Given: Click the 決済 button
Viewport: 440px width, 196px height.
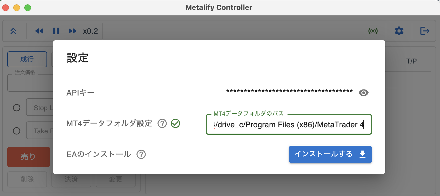Looking at the screenshot, I should click(71, 179).
